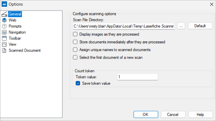Enable Select the first document of new scan
This screenshot has height=121, width=216.
pos(75,57)
